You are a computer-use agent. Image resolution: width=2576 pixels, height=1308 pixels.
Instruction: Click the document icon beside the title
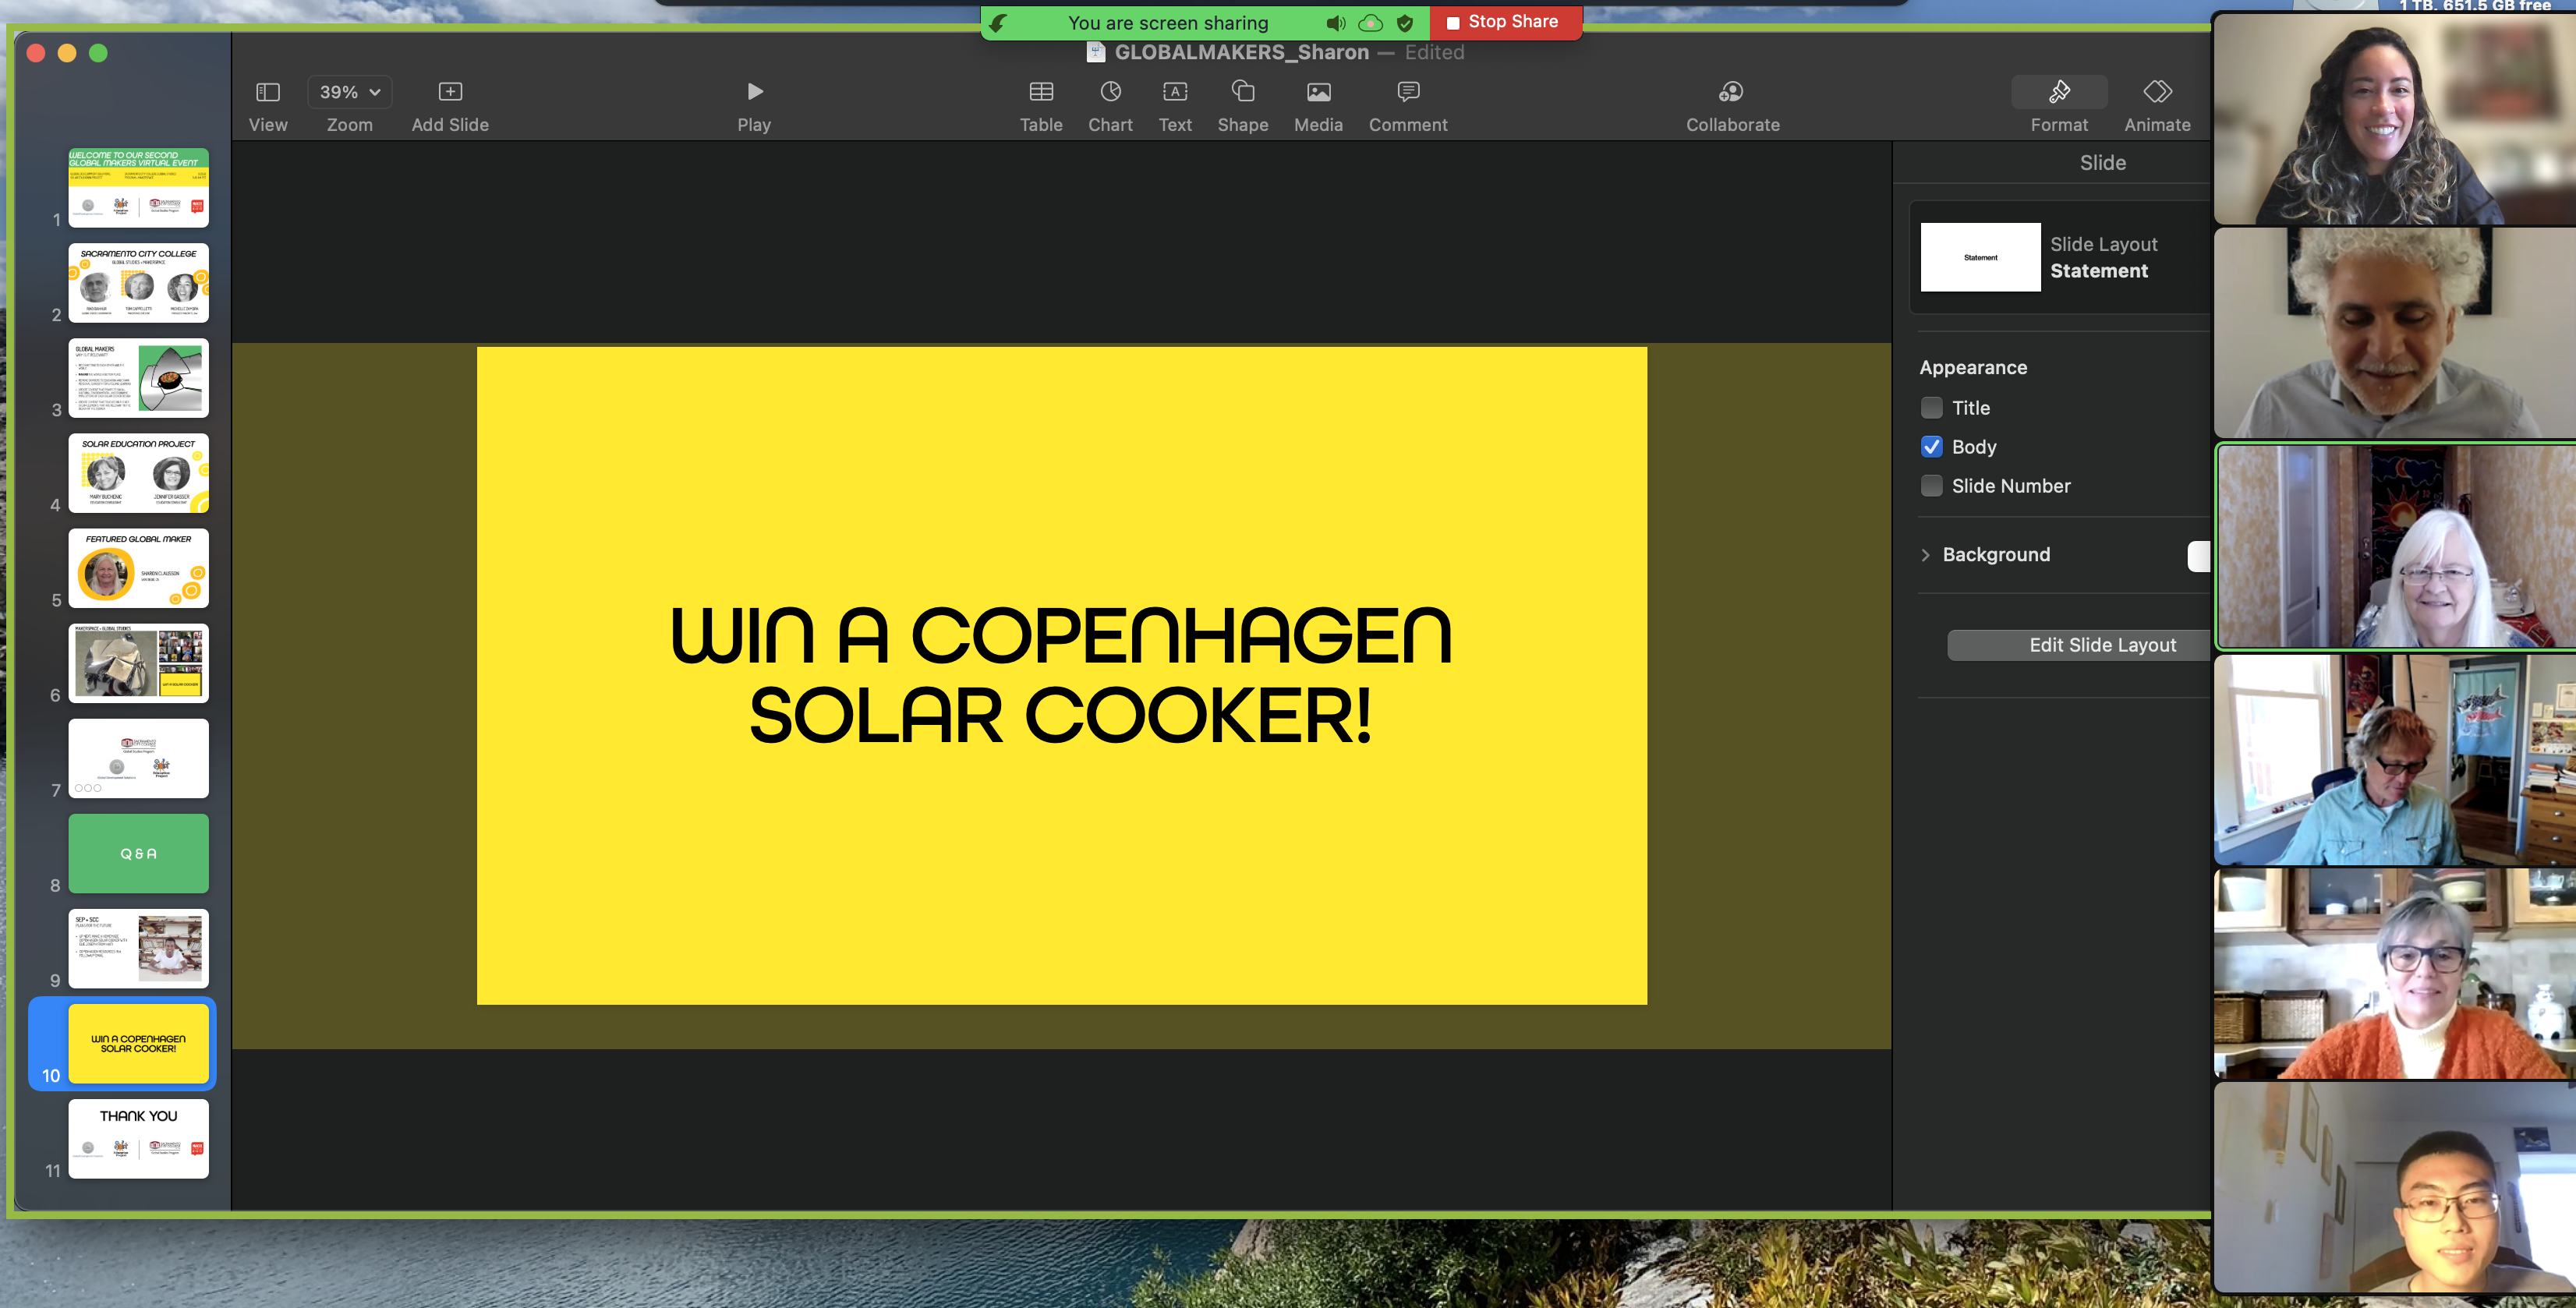click(1096, 52)
